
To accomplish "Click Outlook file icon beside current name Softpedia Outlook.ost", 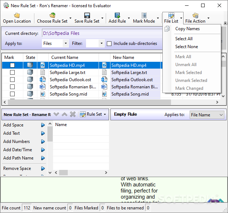I will coord(43,79).
